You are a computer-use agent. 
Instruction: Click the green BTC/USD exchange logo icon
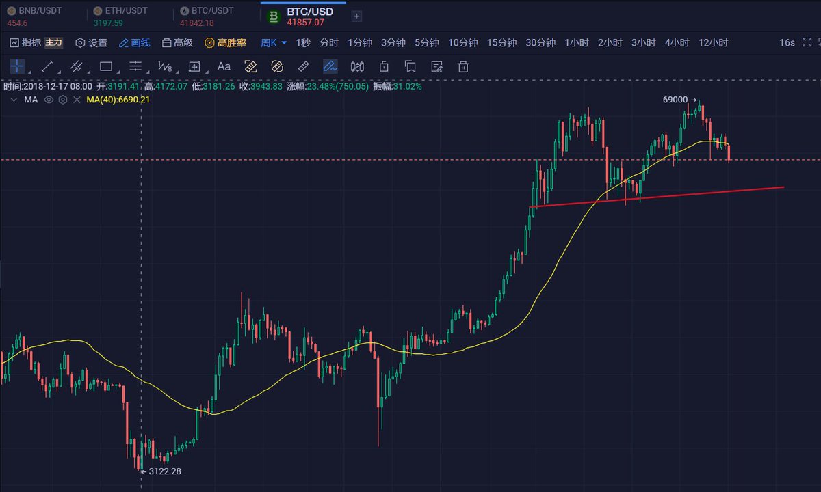click(x=274, y=17)
